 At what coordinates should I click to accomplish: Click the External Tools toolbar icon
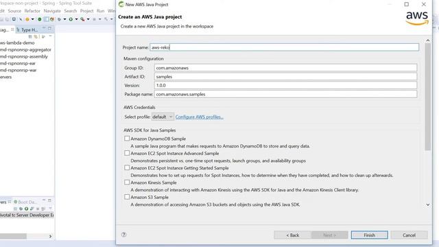click(82, 19)
